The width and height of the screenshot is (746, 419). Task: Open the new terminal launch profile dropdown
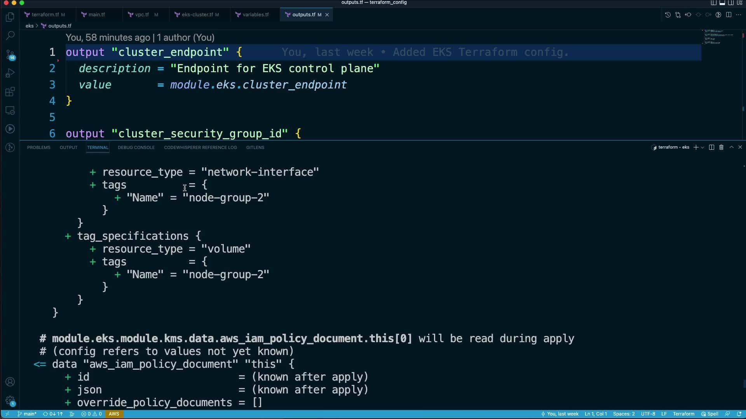point(702,147)
